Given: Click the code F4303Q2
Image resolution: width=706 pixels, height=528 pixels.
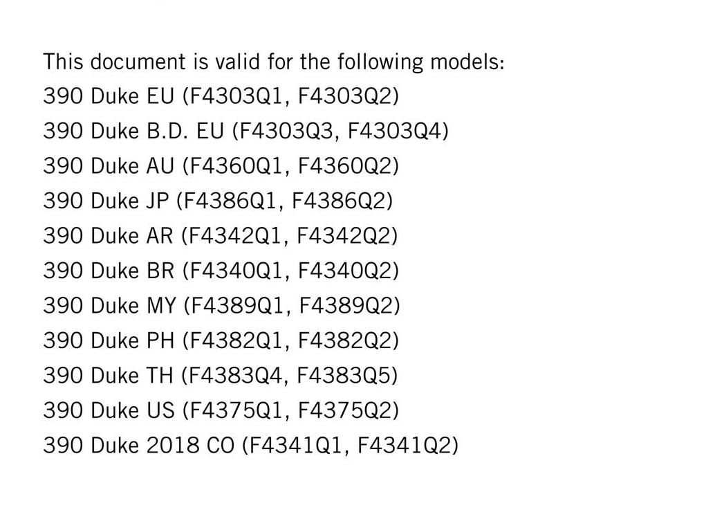Looking at the screenshot, I should tap(345, 96).
